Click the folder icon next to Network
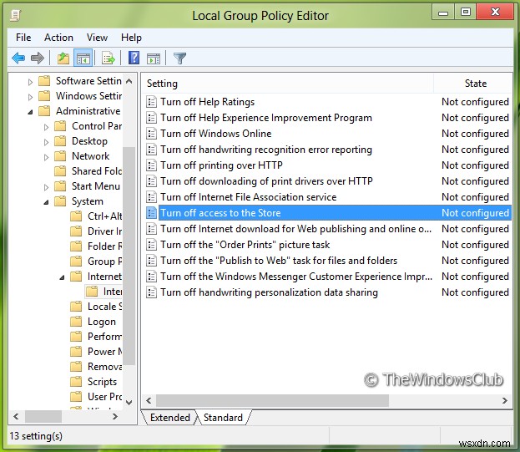 click(60, 156)
